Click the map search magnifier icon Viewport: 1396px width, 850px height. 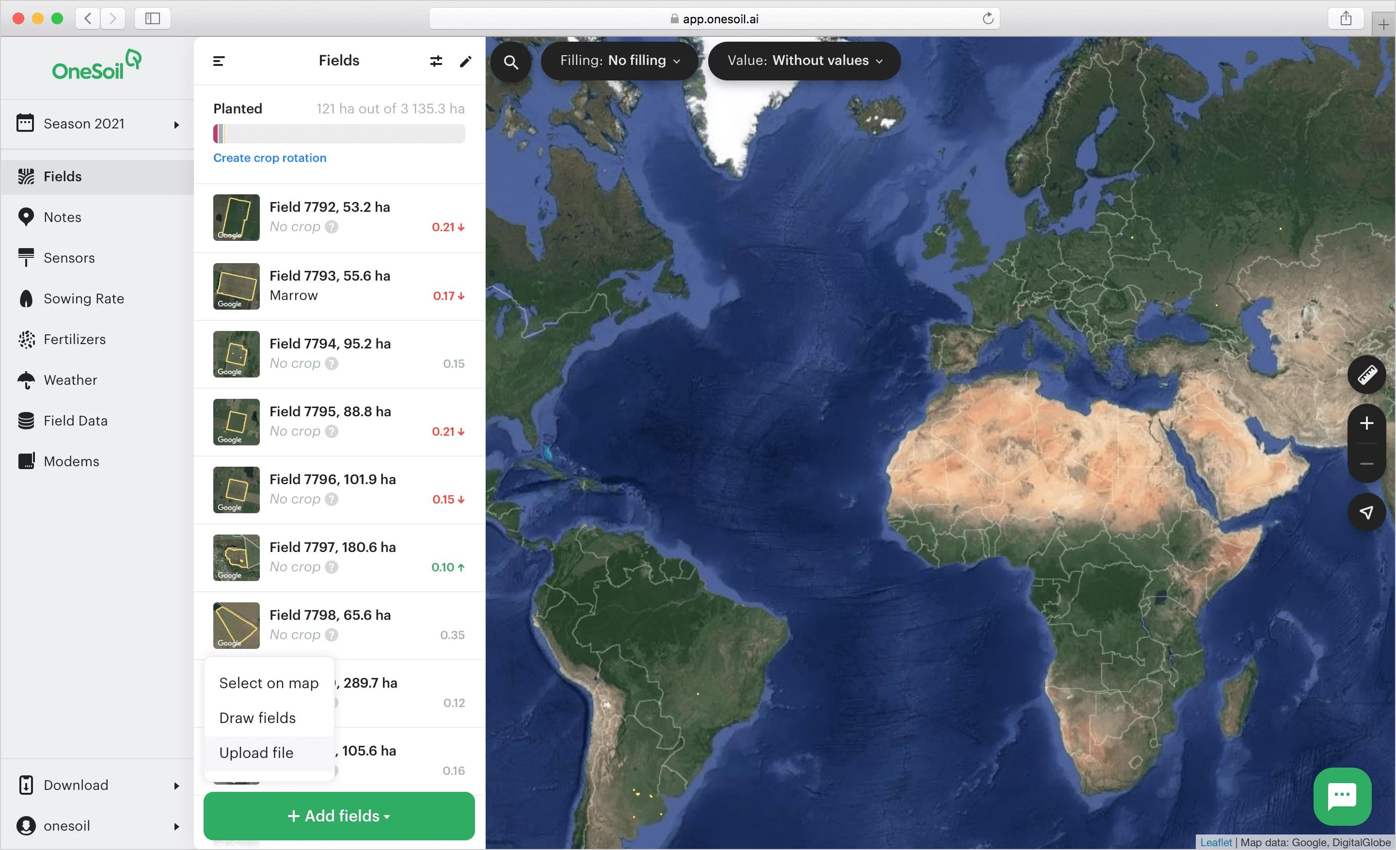click(510, 62)
